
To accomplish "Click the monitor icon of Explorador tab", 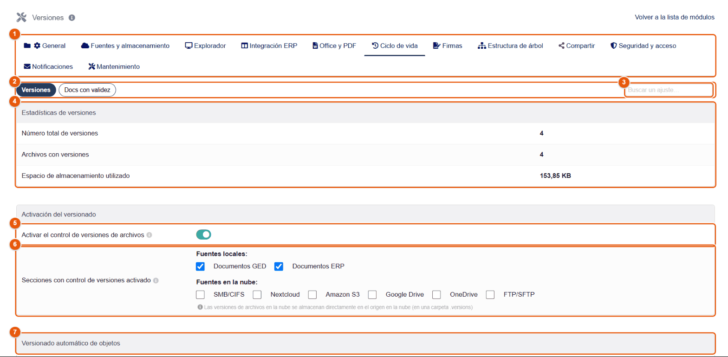I will click(x=189, y=45).
